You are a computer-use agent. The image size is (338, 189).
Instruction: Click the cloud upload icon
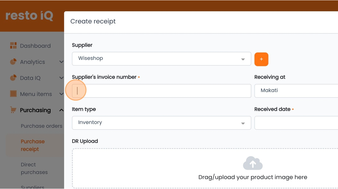[253, 163]
